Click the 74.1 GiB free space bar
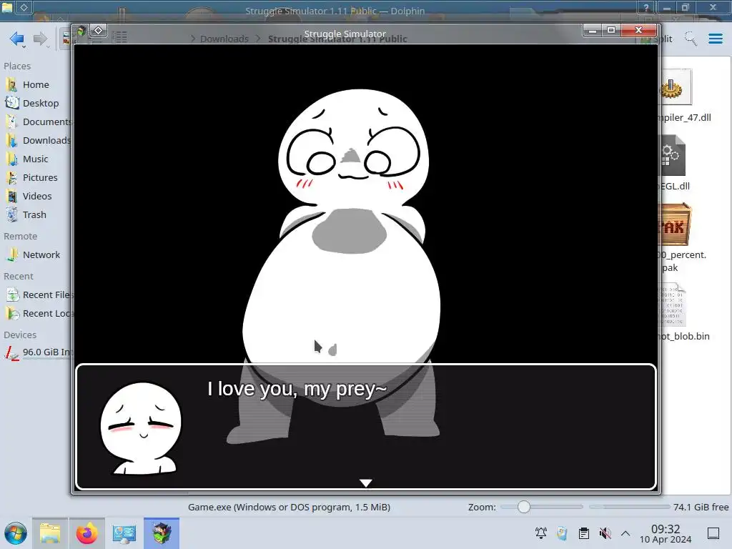Screen dimensions: 732x549 coord(629,507)
